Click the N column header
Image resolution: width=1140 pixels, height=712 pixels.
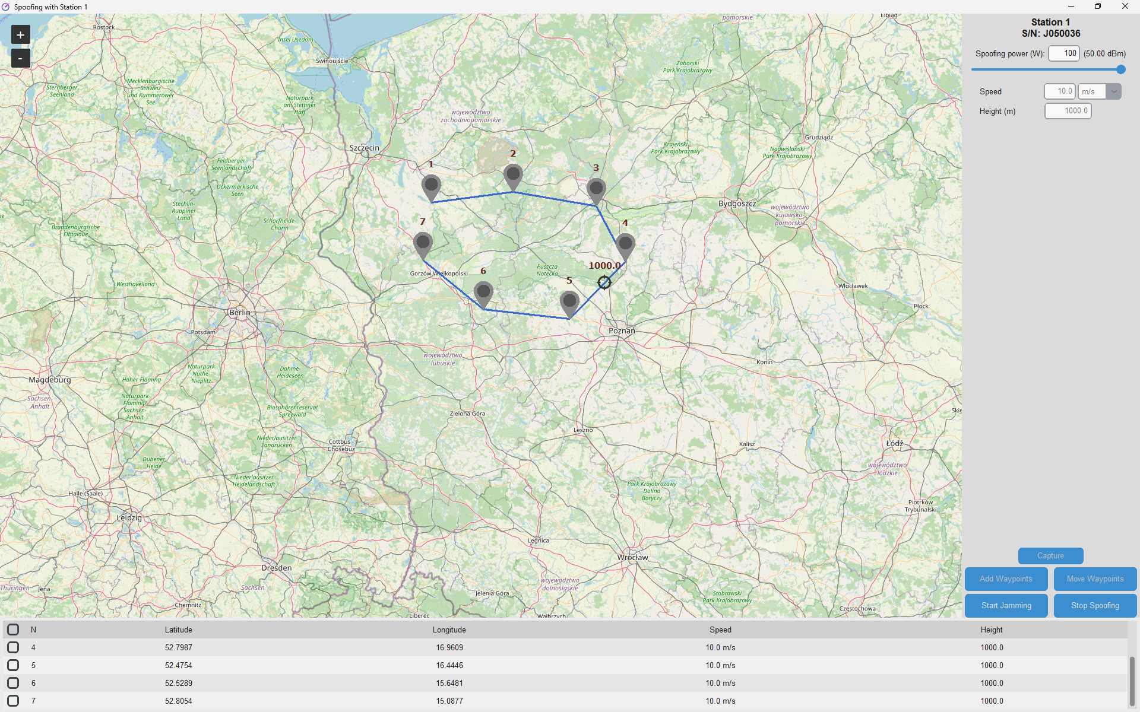tap(33, 630)
